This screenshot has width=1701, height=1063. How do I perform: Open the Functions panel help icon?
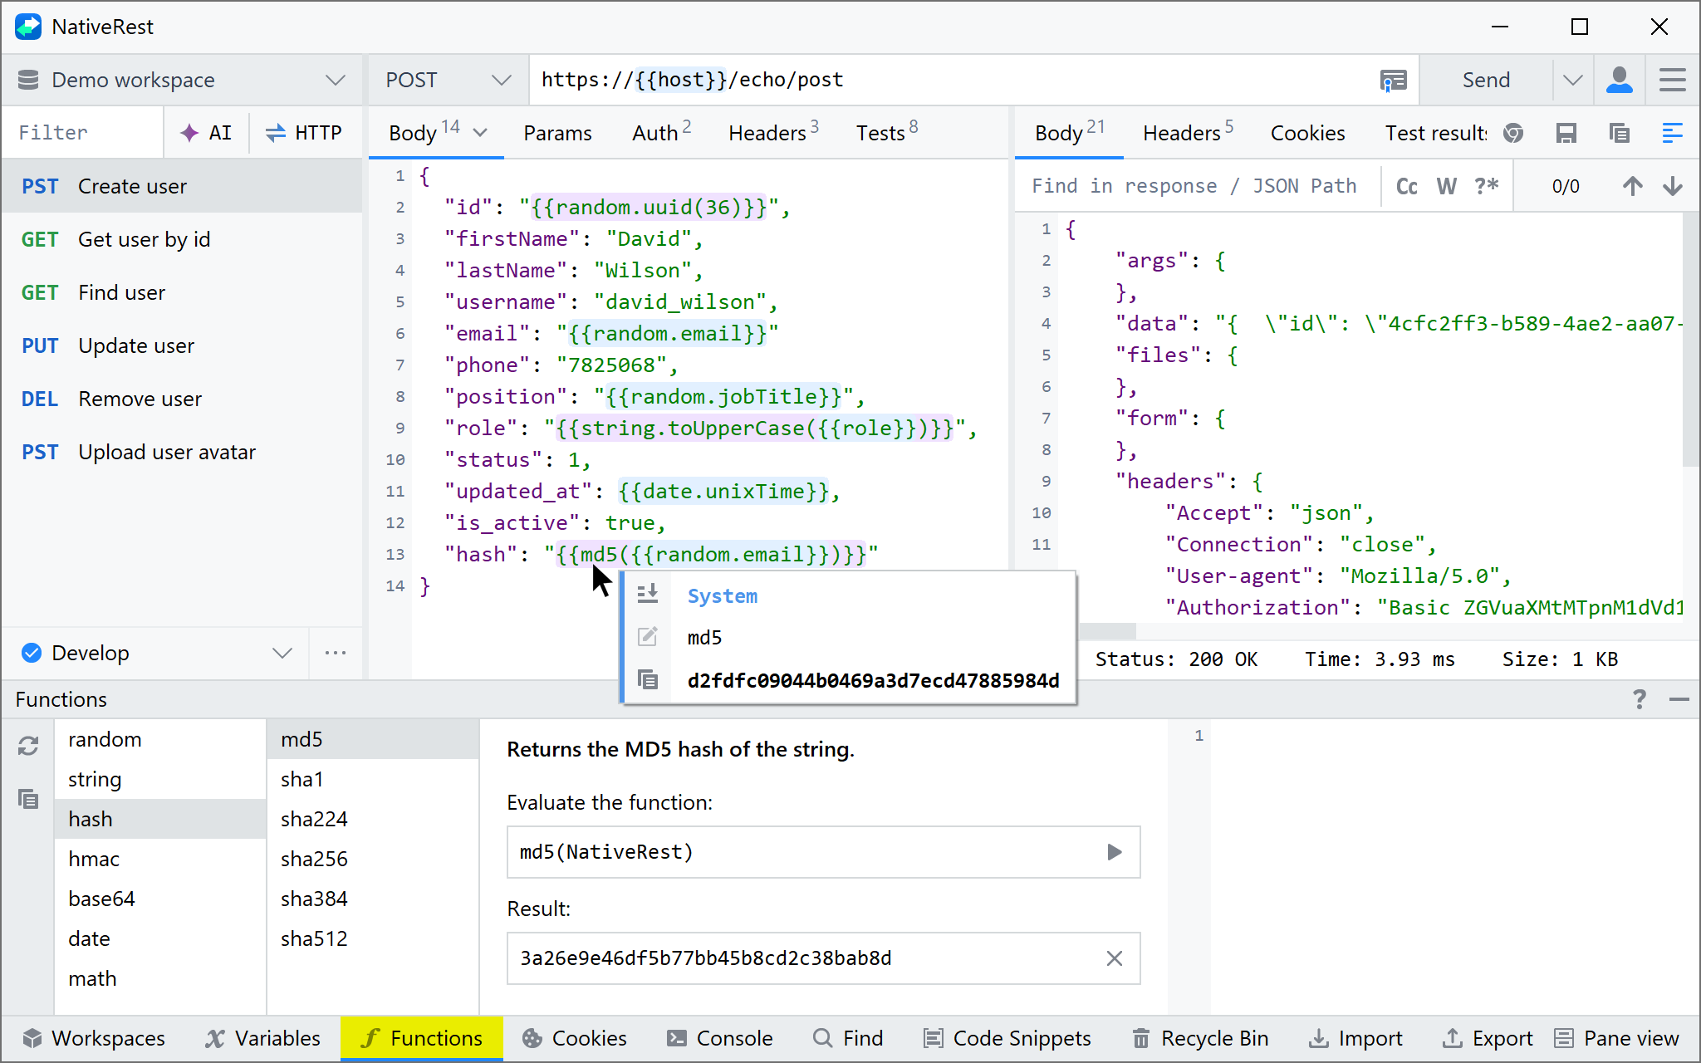click(1639, 699)
